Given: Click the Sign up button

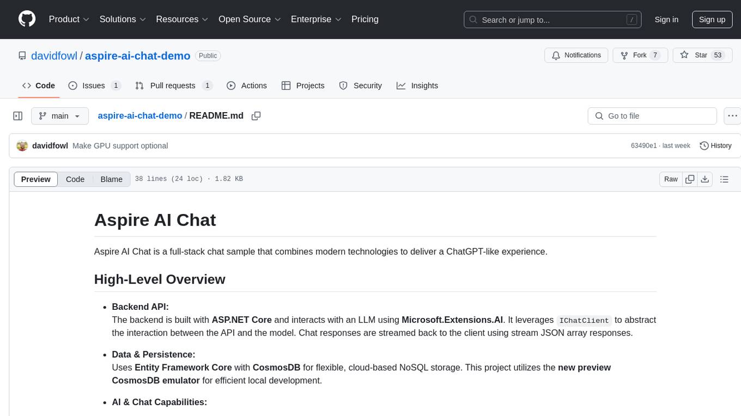Looking at the screenshot, I should pos(712,20).
